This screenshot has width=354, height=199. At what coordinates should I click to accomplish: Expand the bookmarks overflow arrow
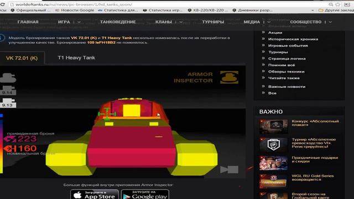tap(313, 11)
